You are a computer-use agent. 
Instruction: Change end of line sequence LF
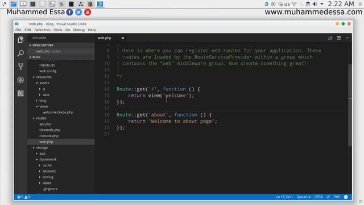(328, 197)
